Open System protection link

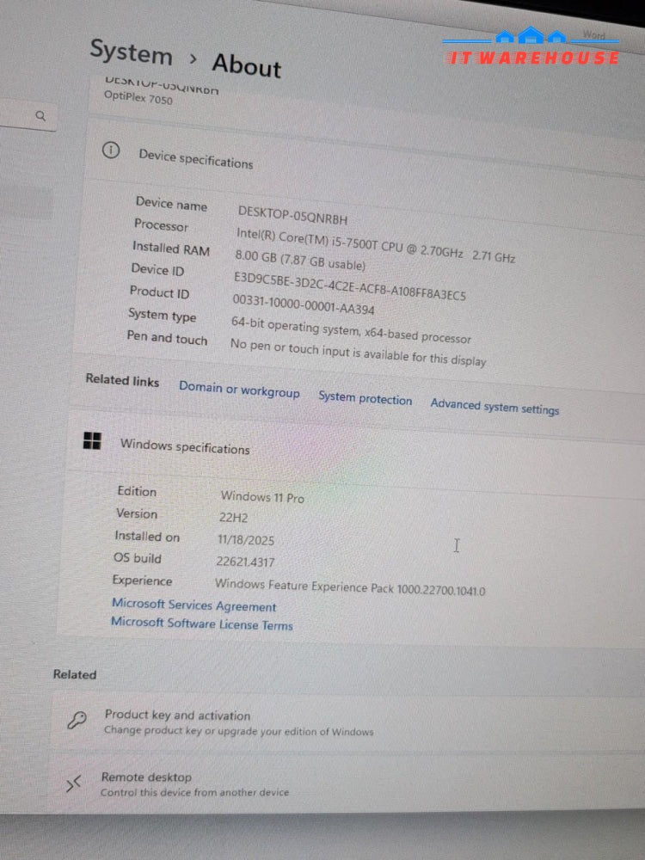pos(365,398)
